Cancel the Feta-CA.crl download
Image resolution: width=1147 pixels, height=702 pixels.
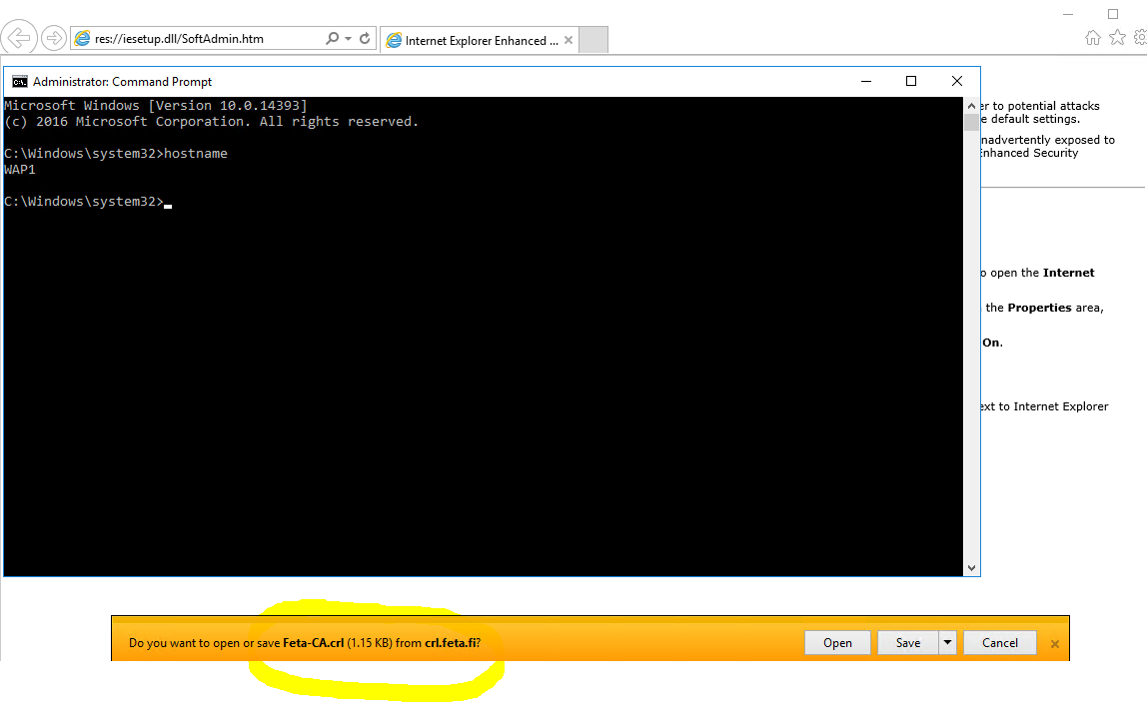click(x=999, y=642)
